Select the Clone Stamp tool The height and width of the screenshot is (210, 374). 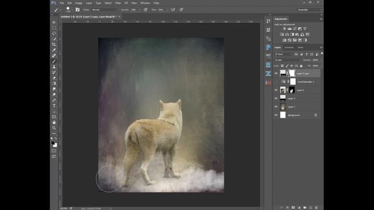click(x=54, y=66)
